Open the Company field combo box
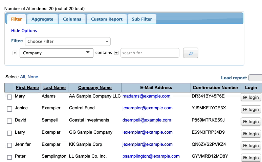Viewport: 262px width, 162px height. 57,53
